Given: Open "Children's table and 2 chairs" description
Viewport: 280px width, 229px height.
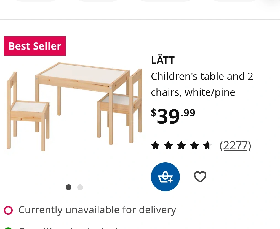Looking at the screenshot, I should [202, 84].
